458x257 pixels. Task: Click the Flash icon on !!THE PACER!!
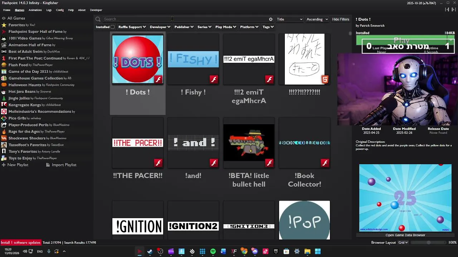[x=158, y=163]
